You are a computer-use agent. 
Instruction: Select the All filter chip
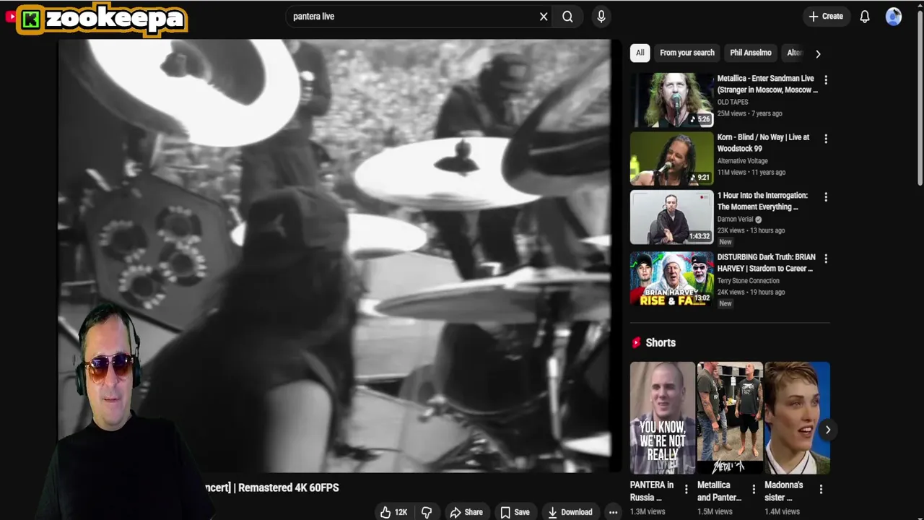click(x=640, y=53)
